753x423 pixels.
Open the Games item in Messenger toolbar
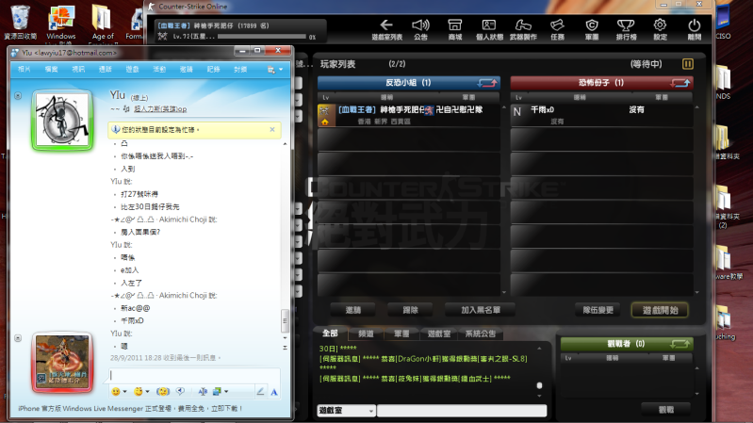click(x=132, y=69)
